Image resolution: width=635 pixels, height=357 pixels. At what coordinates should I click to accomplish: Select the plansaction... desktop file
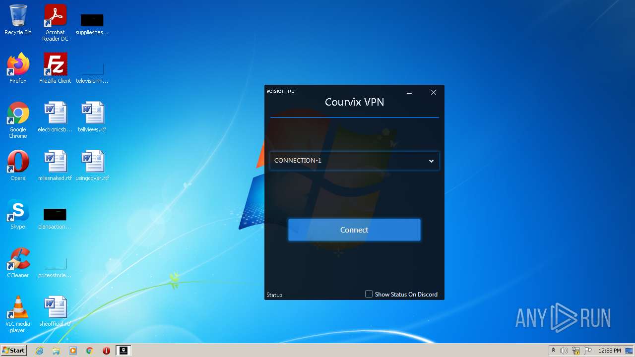(55, 218)
